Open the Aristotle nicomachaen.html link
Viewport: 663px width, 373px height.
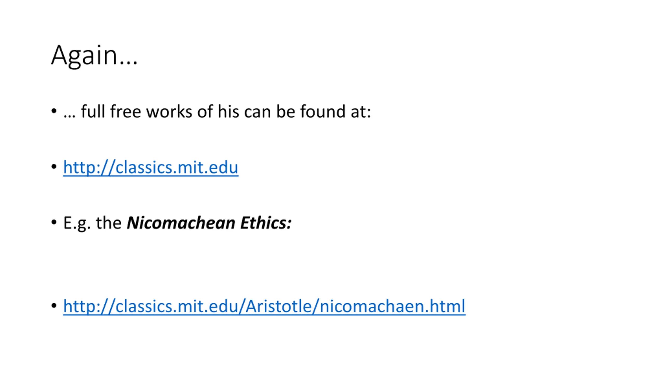(x=264, y=306)
